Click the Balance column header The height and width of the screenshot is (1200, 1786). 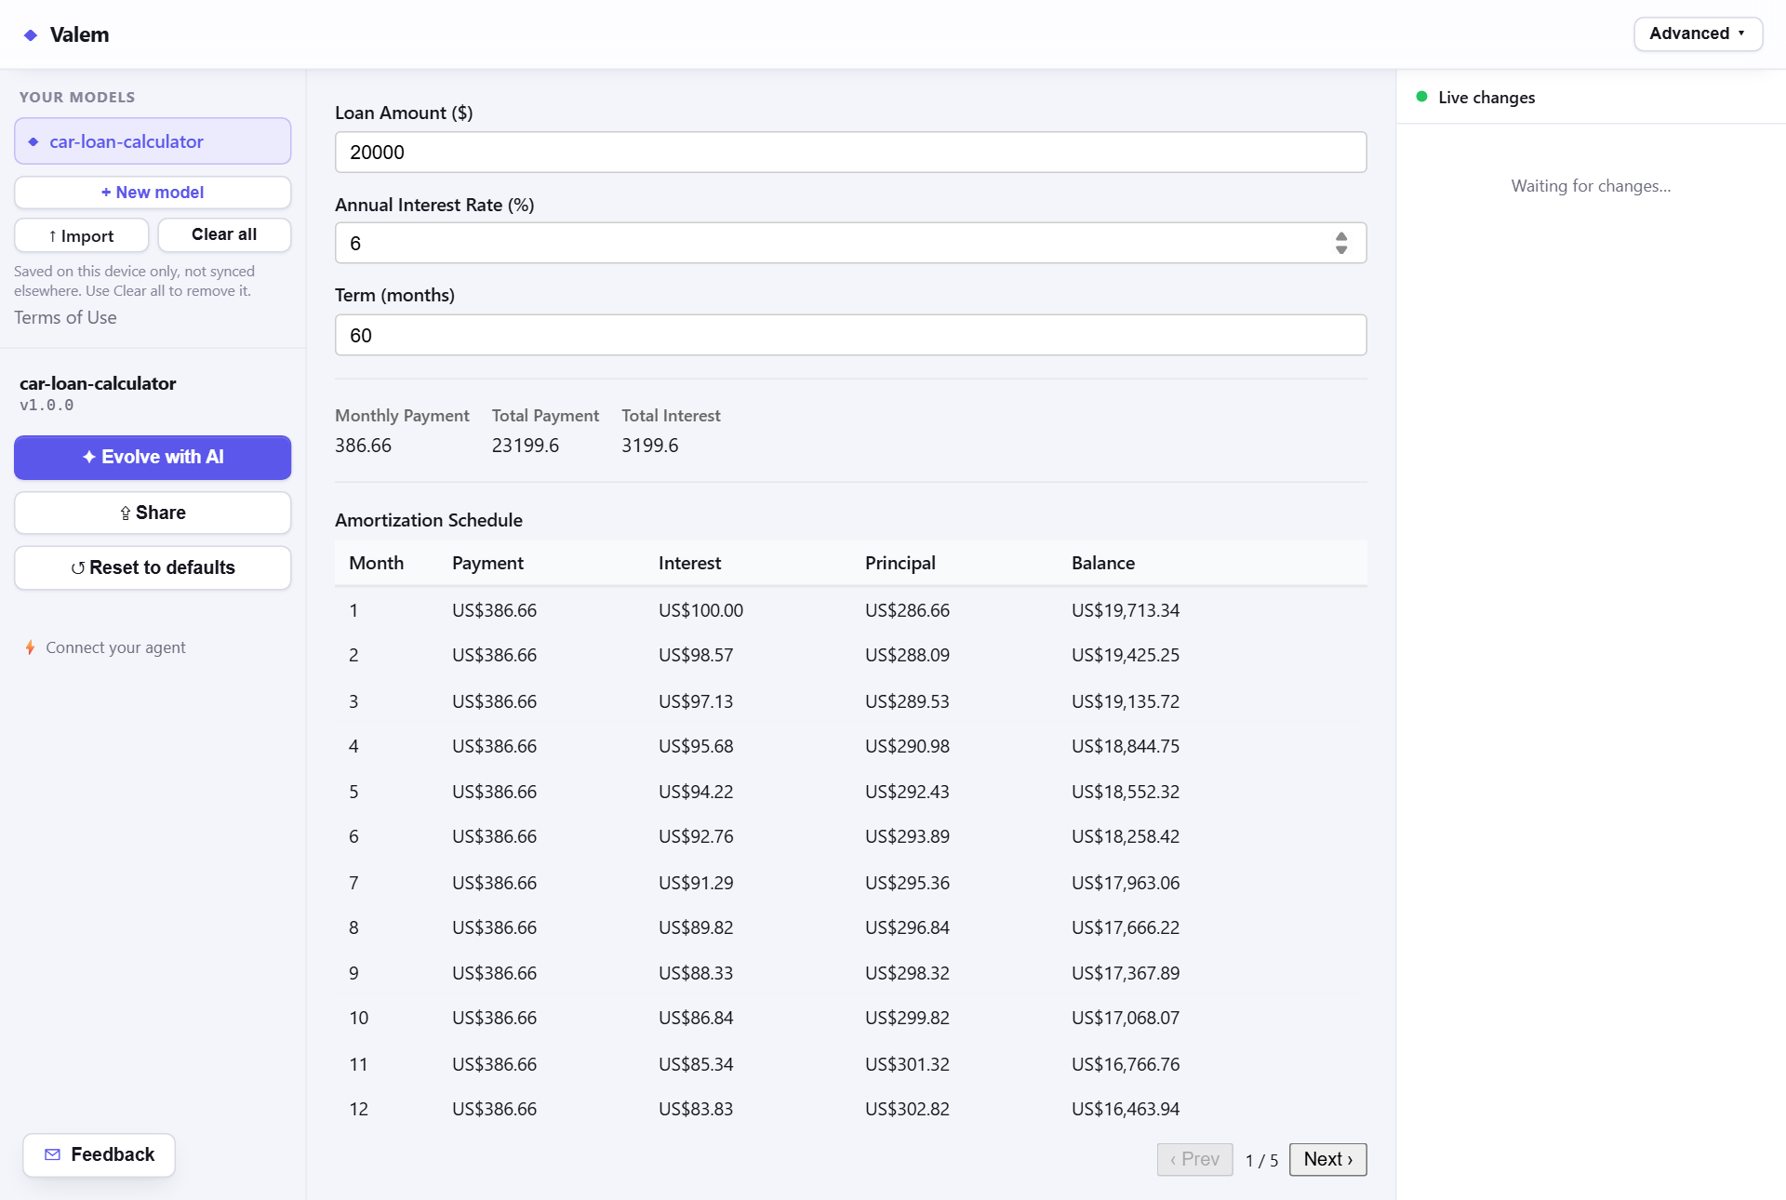coord(1102,563)
